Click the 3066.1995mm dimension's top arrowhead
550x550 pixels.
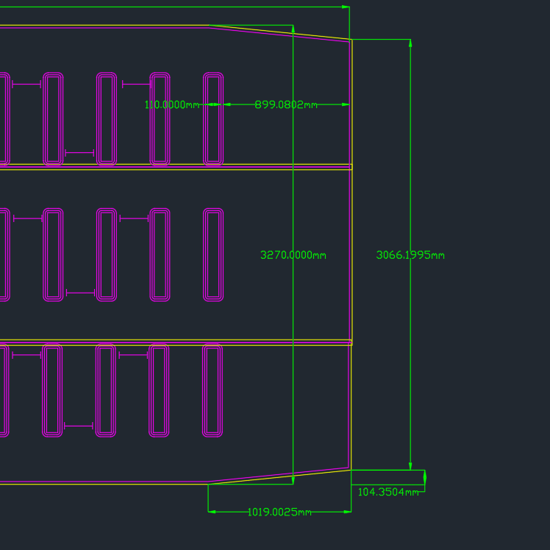(x=410, y=43)
